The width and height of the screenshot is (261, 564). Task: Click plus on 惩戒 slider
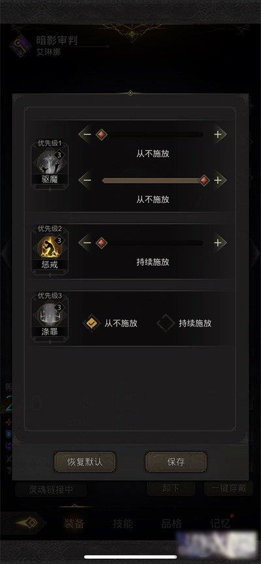pyautogui.click(x=218, y=243)
